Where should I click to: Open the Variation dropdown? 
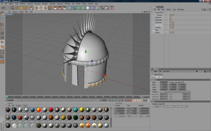tap(175, 92)
